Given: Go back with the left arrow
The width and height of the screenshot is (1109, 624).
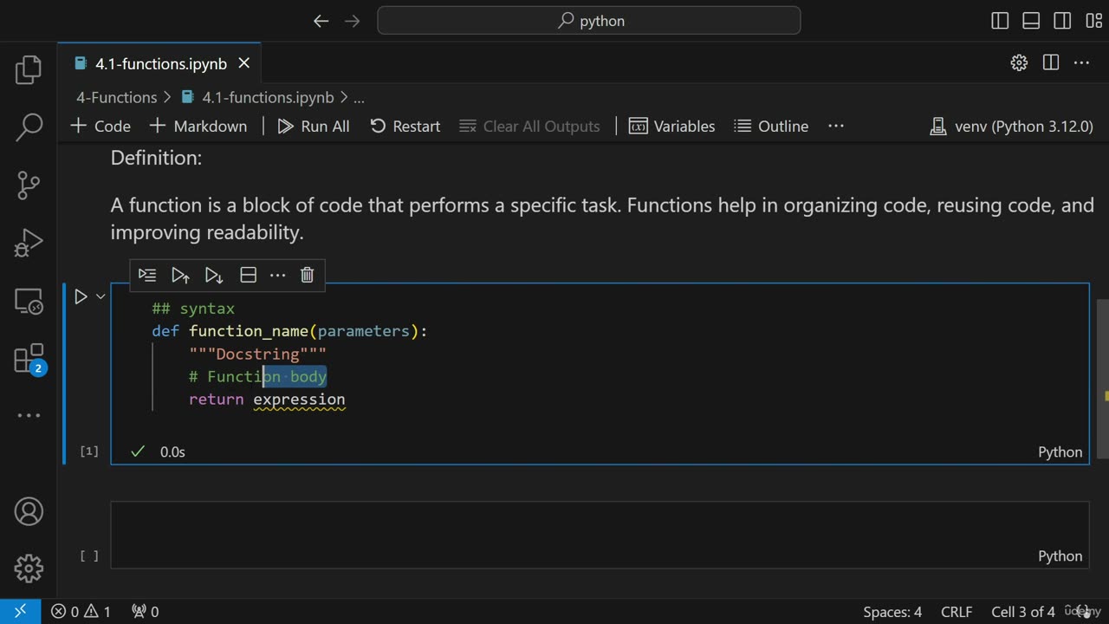Looking at the screenshot, I should [321, 21].
